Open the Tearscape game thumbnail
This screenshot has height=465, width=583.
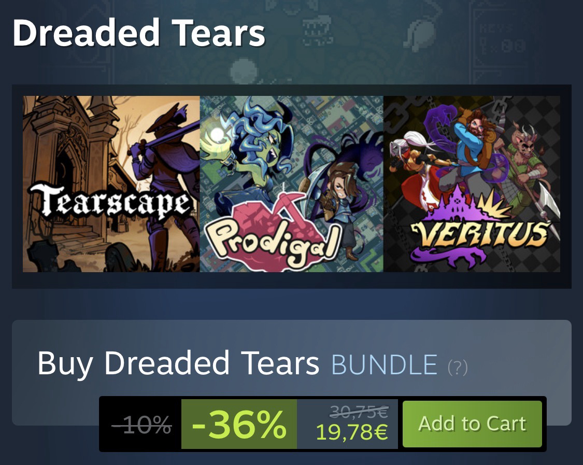tap(111, 184)
